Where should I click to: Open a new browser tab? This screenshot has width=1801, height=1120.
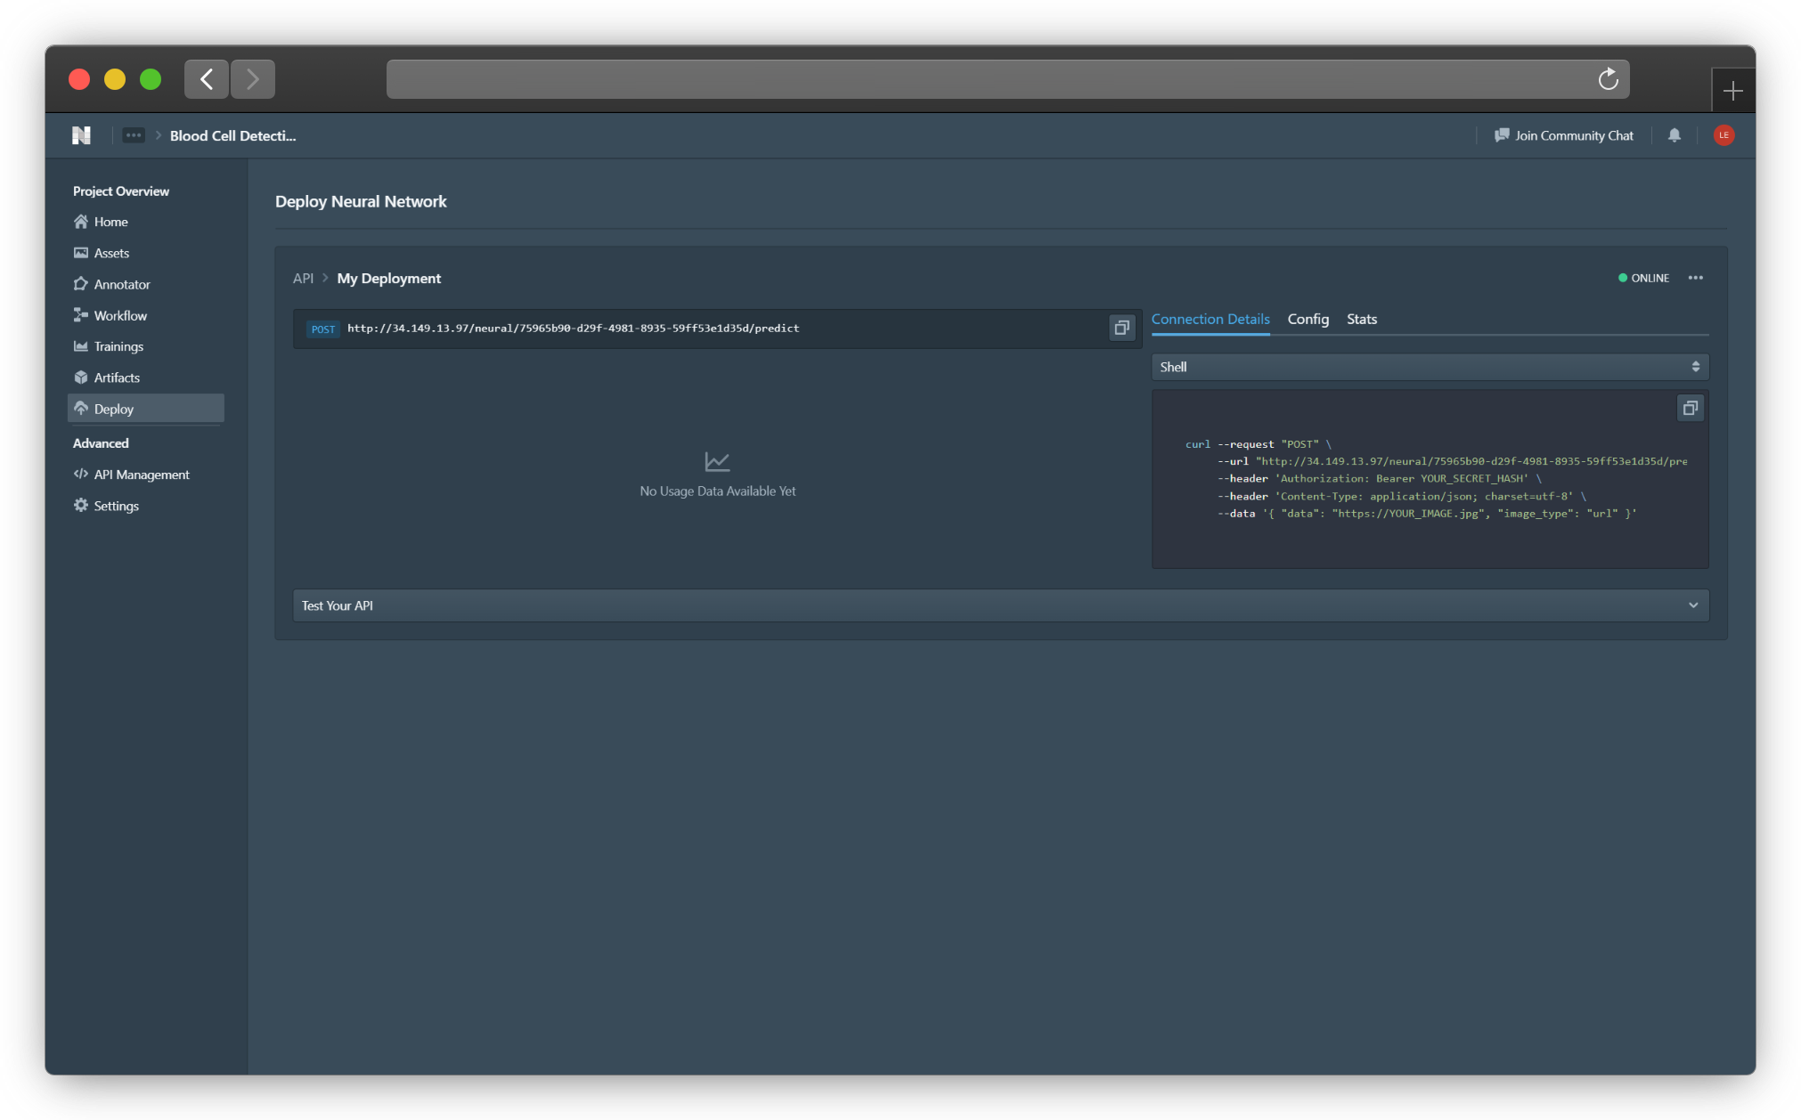[1732, 91]
